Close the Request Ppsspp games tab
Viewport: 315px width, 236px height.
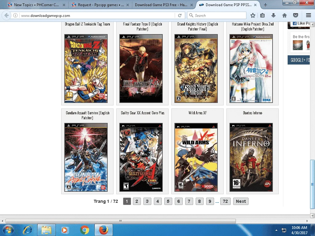click(128, 5)
